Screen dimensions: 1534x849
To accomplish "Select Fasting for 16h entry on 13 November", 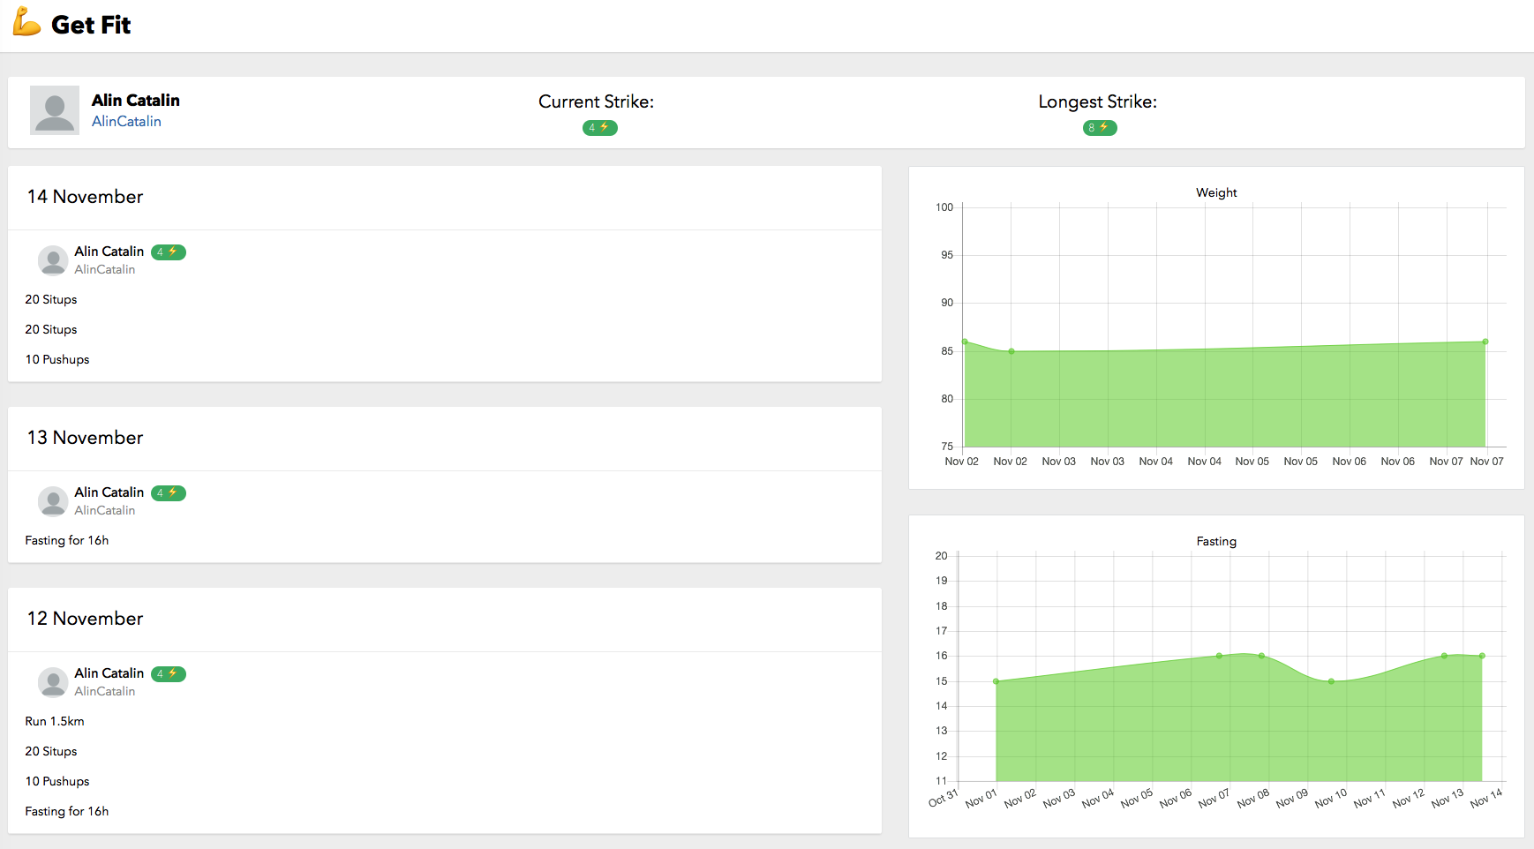I will (67, 540).
